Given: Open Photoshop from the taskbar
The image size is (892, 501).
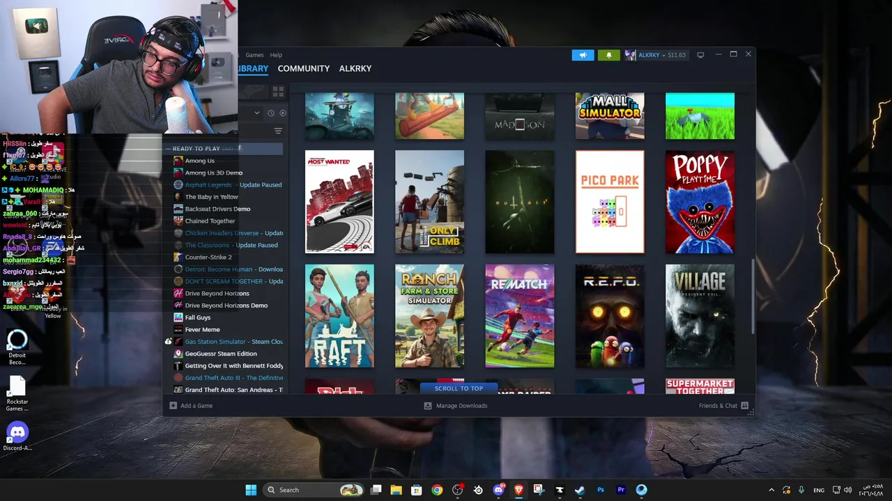Looking at the screenshot, I should [x=601, y=490].
